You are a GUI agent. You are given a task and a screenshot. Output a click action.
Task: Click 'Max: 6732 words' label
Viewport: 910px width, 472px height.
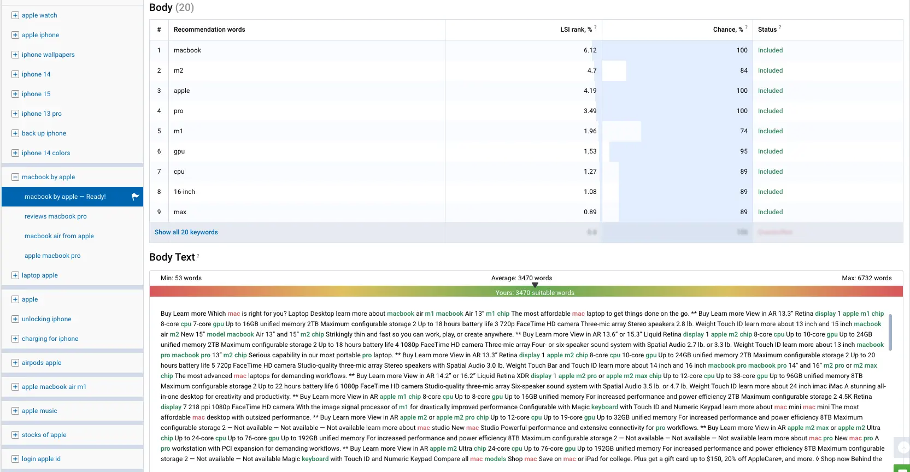[x=866, y=278]
